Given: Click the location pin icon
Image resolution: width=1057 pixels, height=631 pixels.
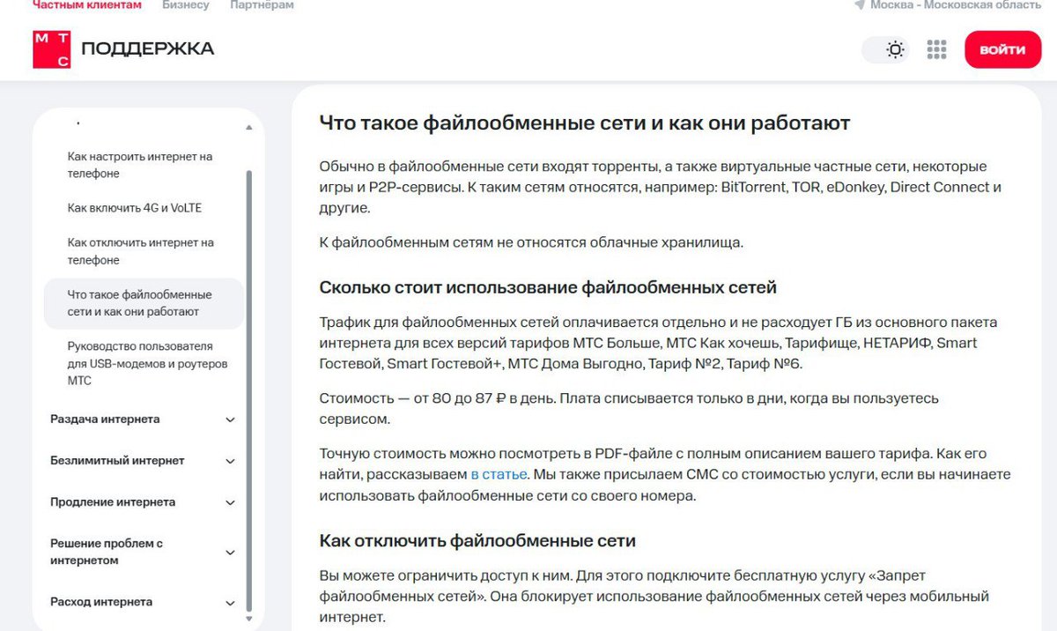Looking at the screenshot, I should [856, 7].
